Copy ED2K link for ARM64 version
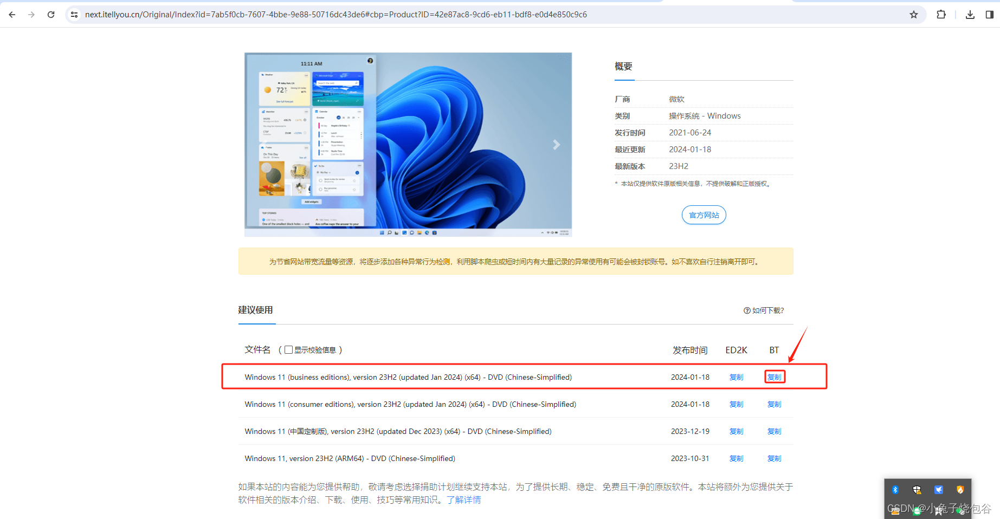 (736, 458)
